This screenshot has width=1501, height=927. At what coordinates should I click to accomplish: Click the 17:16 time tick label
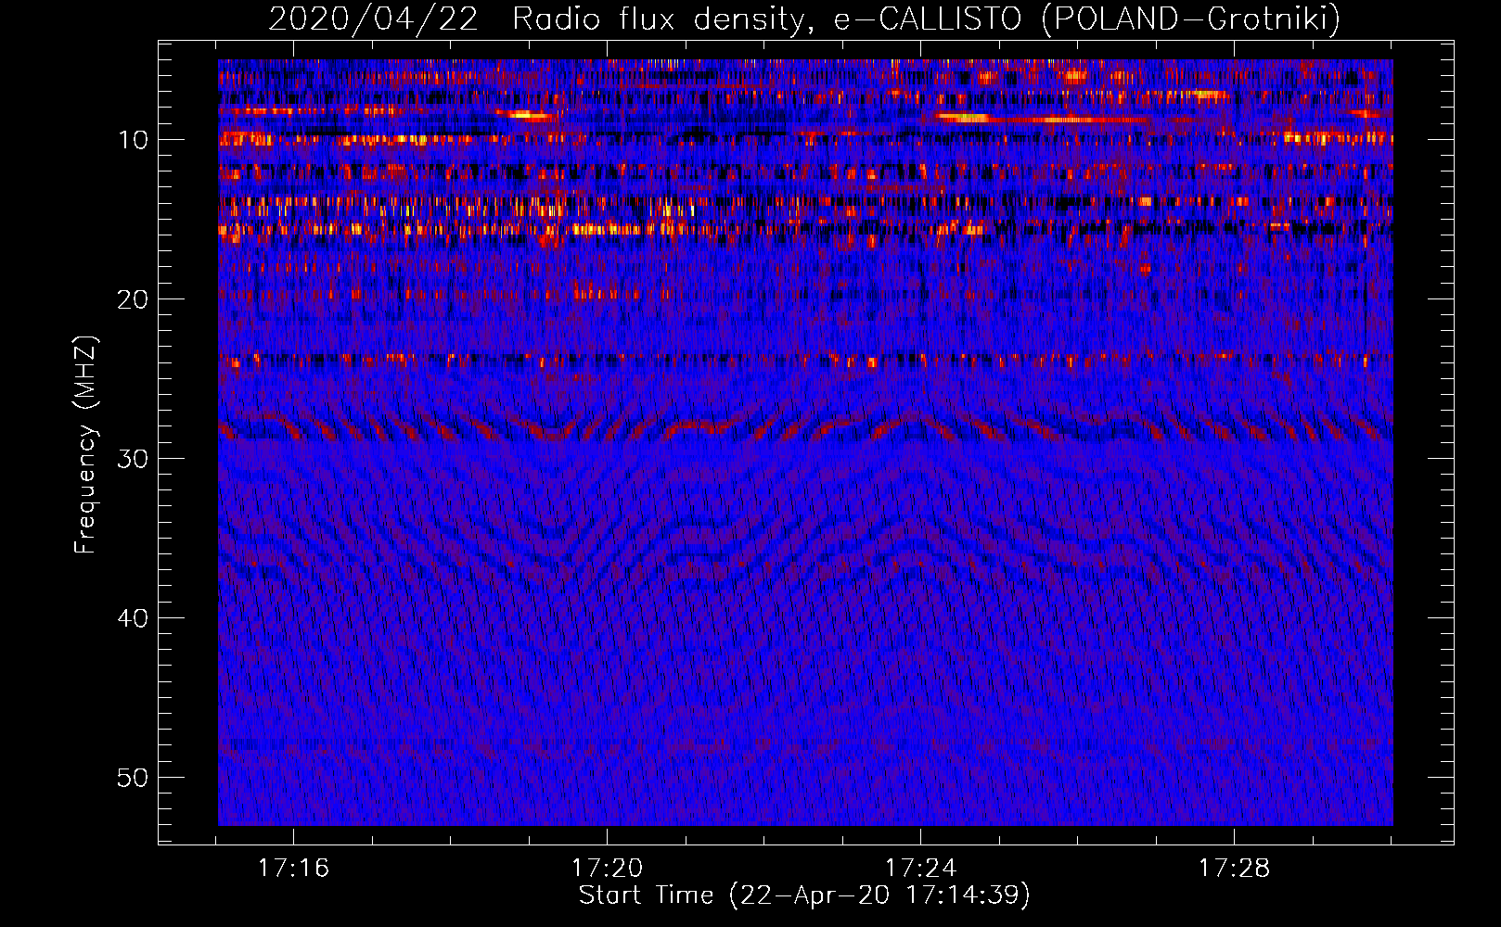pyautogui.click(x=293, y=869)
